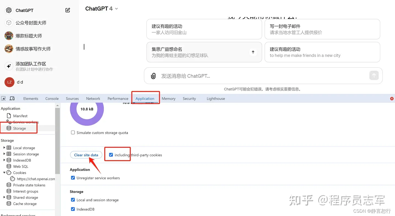This screenshot has width=395, height=216.
Task: Open the 公众号封面大师 GPT
Action: [x=31, y=23]
